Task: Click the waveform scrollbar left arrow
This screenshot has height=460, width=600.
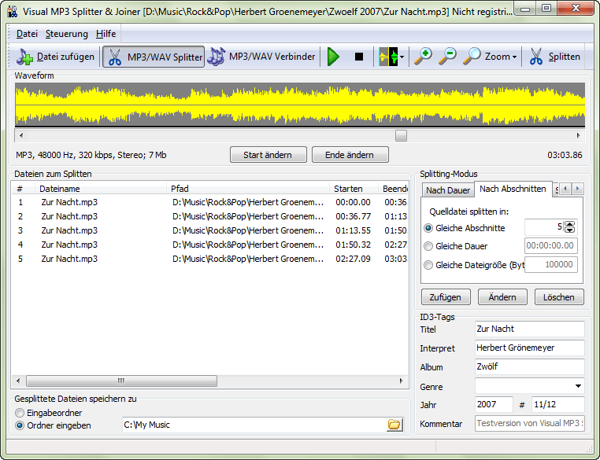Action: 21,135
